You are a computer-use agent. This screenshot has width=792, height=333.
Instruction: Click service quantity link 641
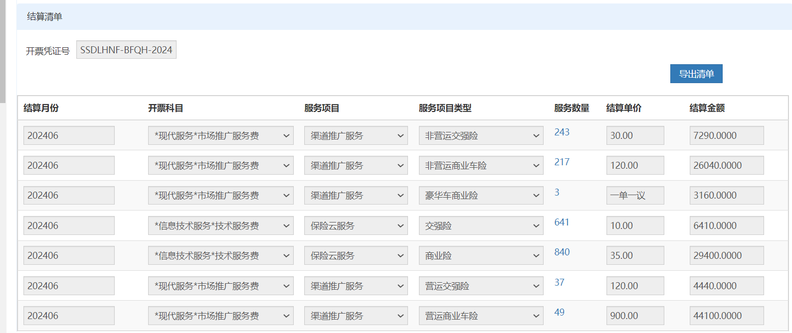click(562, 222)
